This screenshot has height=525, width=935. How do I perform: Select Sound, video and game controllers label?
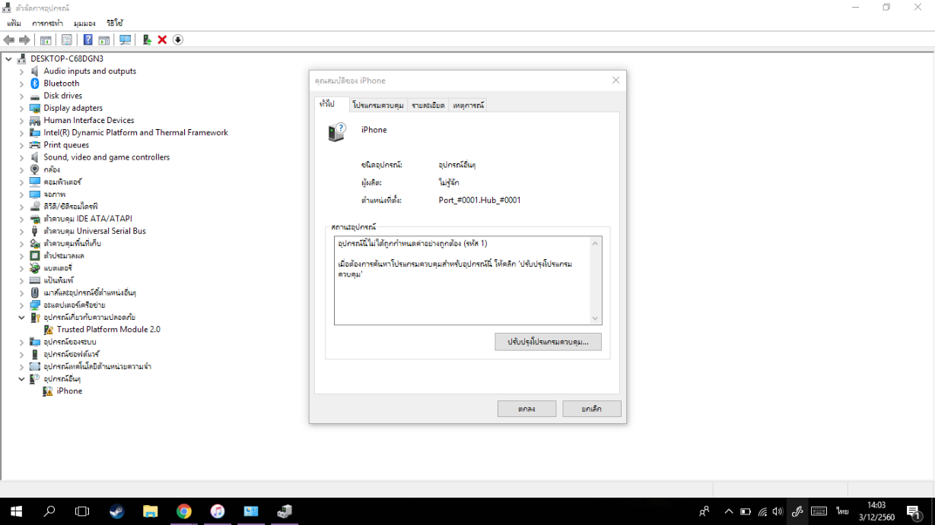pos(107,157)
